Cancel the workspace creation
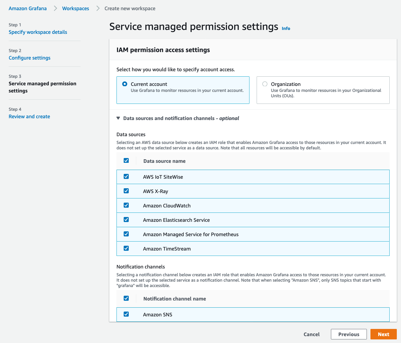This screenshot has width=401, height=343. (x=311, y=334)
